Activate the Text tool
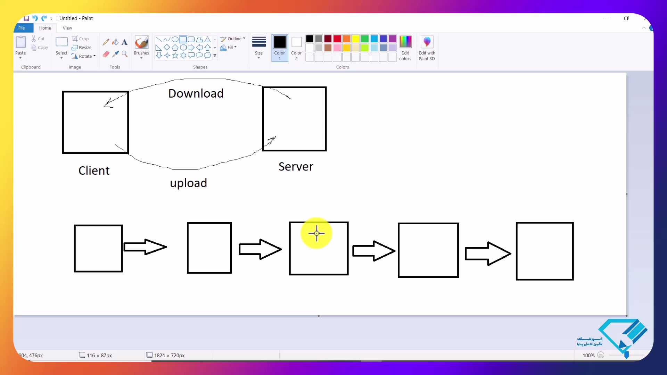The width and height of the screenshot is (667, 375). click(124, 42)
